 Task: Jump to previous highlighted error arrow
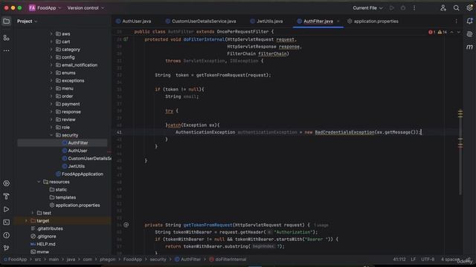point(451,32)
